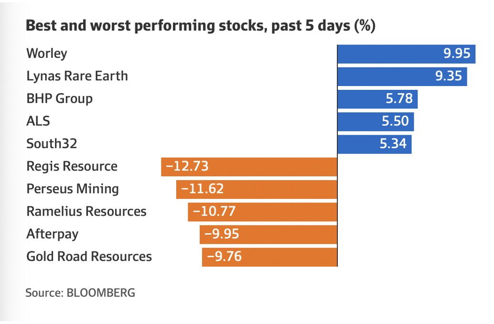Select the Regis Resource -12.73 orange bar
The height and width of the screenshot is (324, 494).
[249, 166]
